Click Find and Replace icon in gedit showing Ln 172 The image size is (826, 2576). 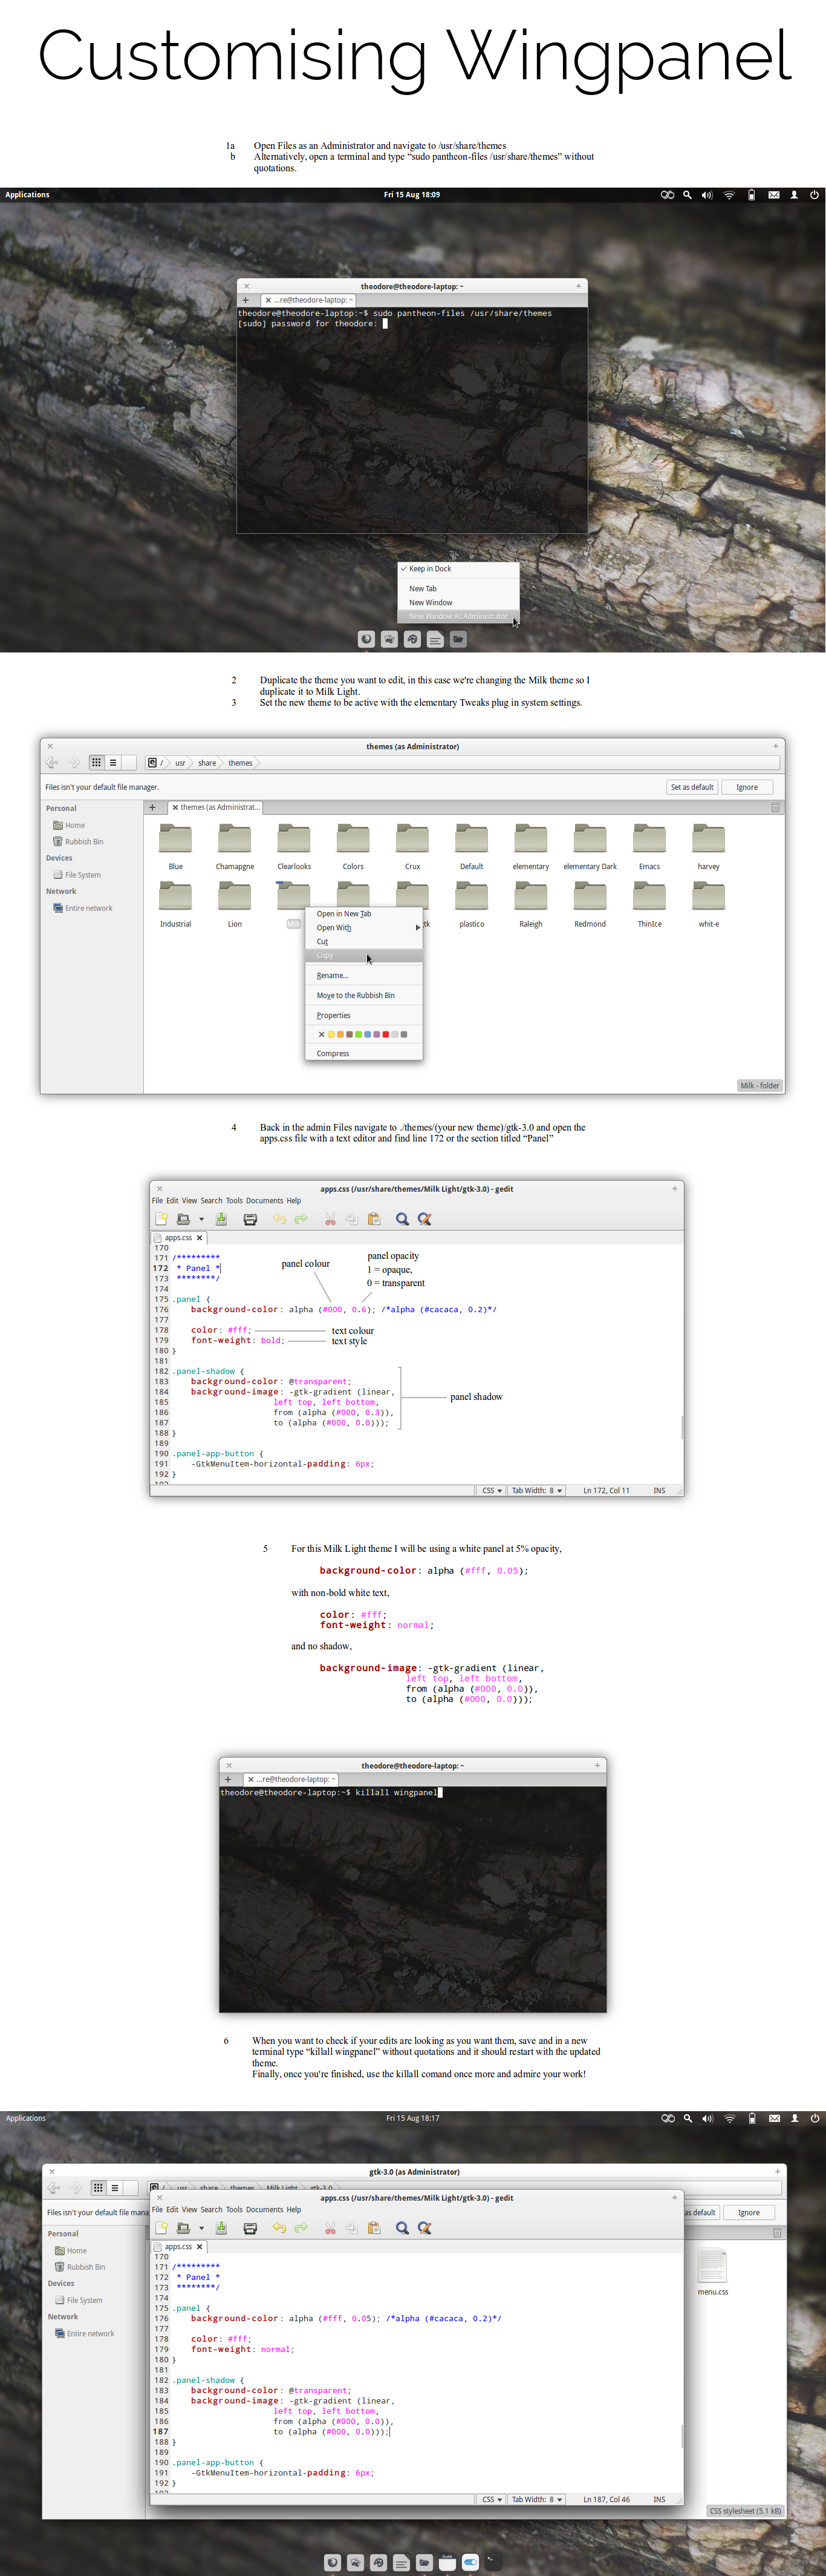click(424, 1219)
